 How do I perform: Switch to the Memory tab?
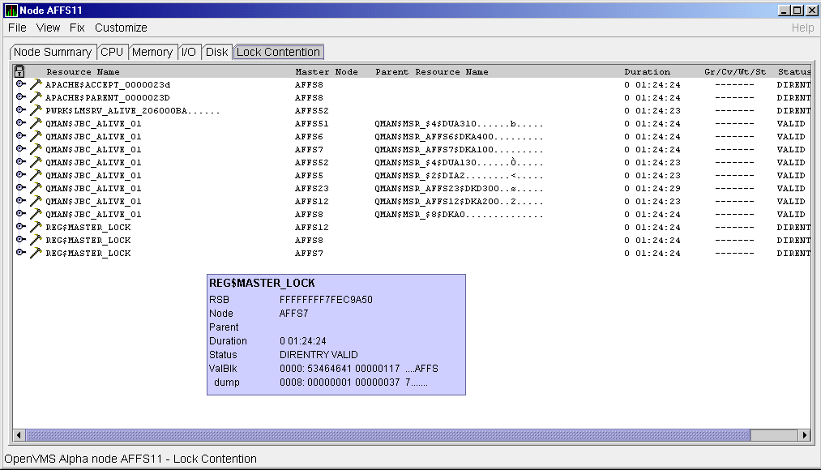tap(152, 52)
